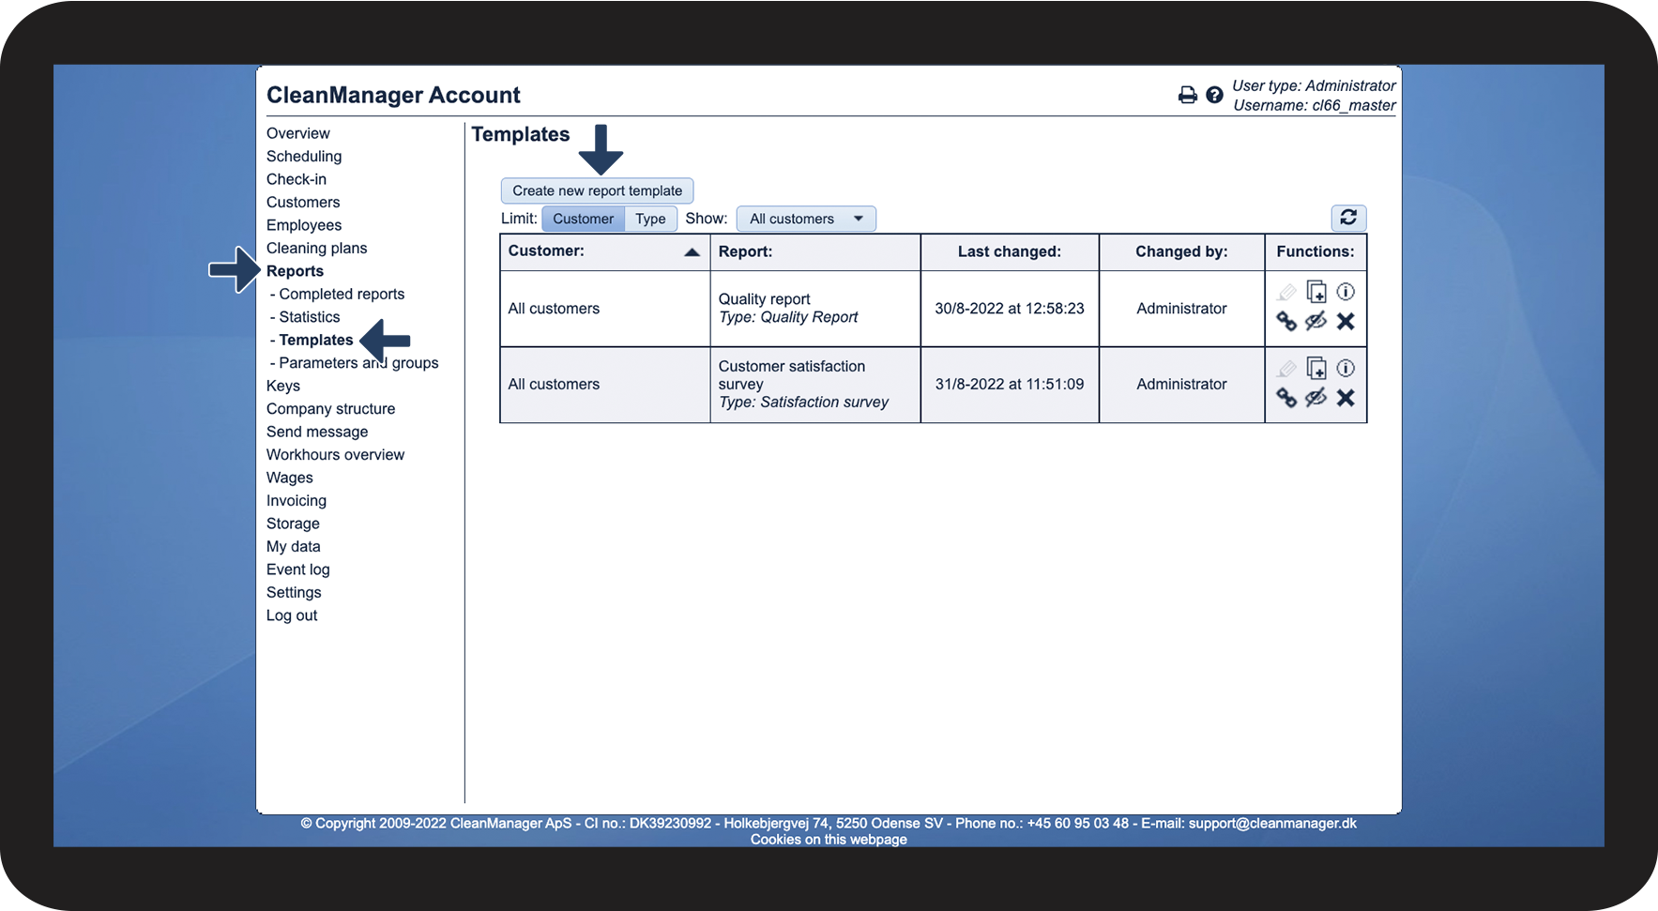Limit templates by Type
Viewport: 1658px width, 911px height.
(650, 219)
